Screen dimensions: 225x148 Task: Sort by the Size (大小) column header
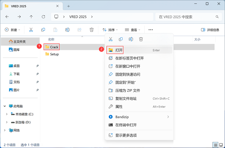click(x=197, y=39)
